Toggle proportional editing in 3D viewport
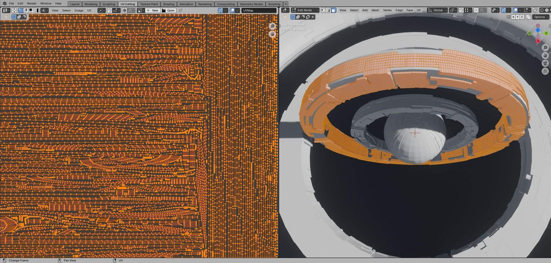Image resolution: width=551 pixels, height=263 pixels. tap(476, 10)
